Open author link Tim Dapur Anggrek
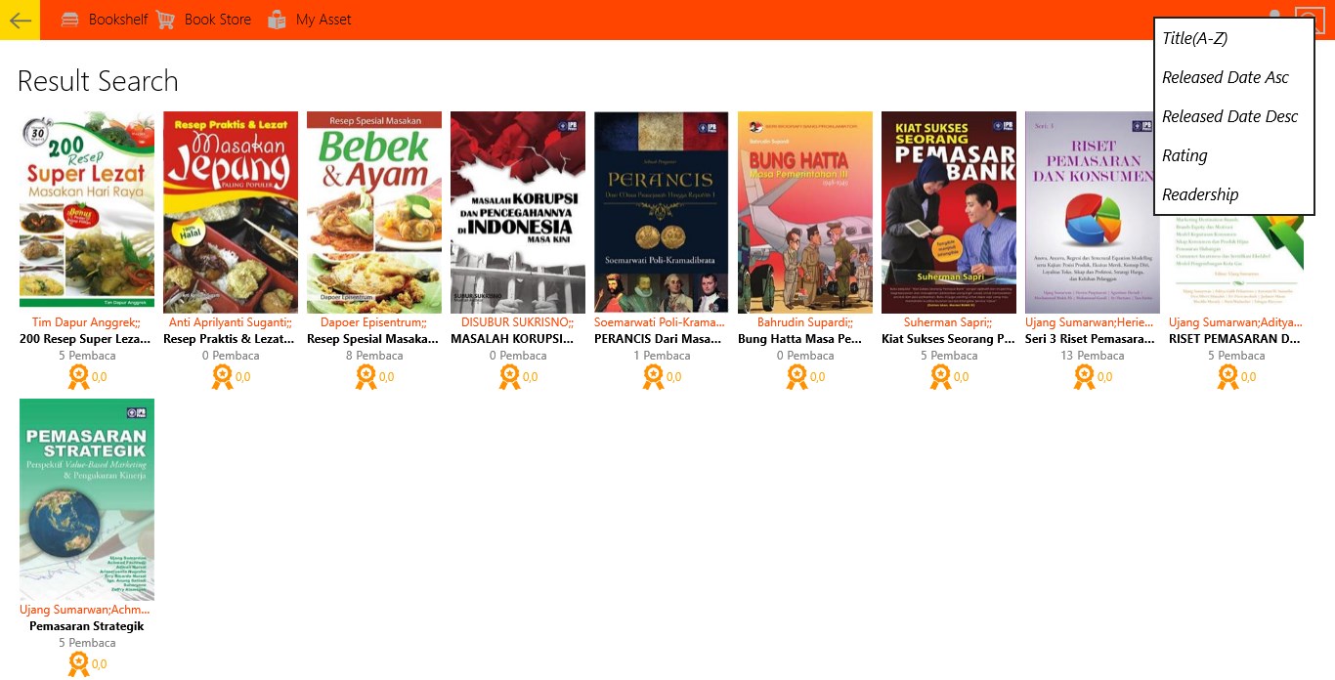1335x680 pixels. point(86,322)
